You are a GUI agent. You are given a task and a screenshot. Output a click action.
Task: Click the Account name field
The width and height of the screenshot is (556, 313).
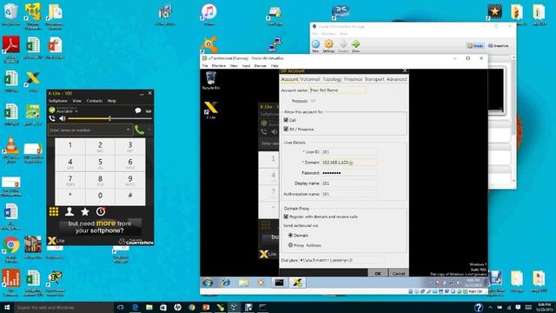point(338,90)
